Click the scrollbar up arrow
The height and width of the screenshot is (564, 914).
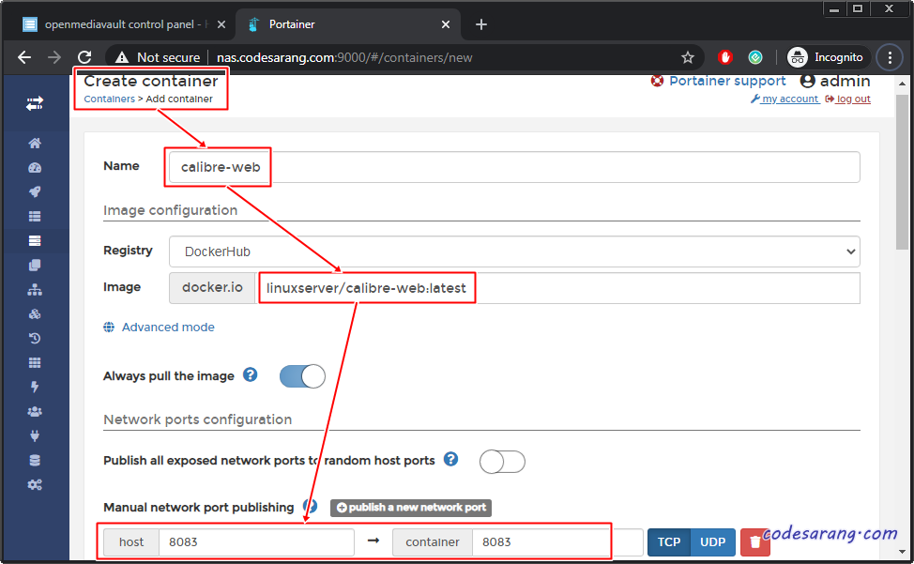click(902, 84)
